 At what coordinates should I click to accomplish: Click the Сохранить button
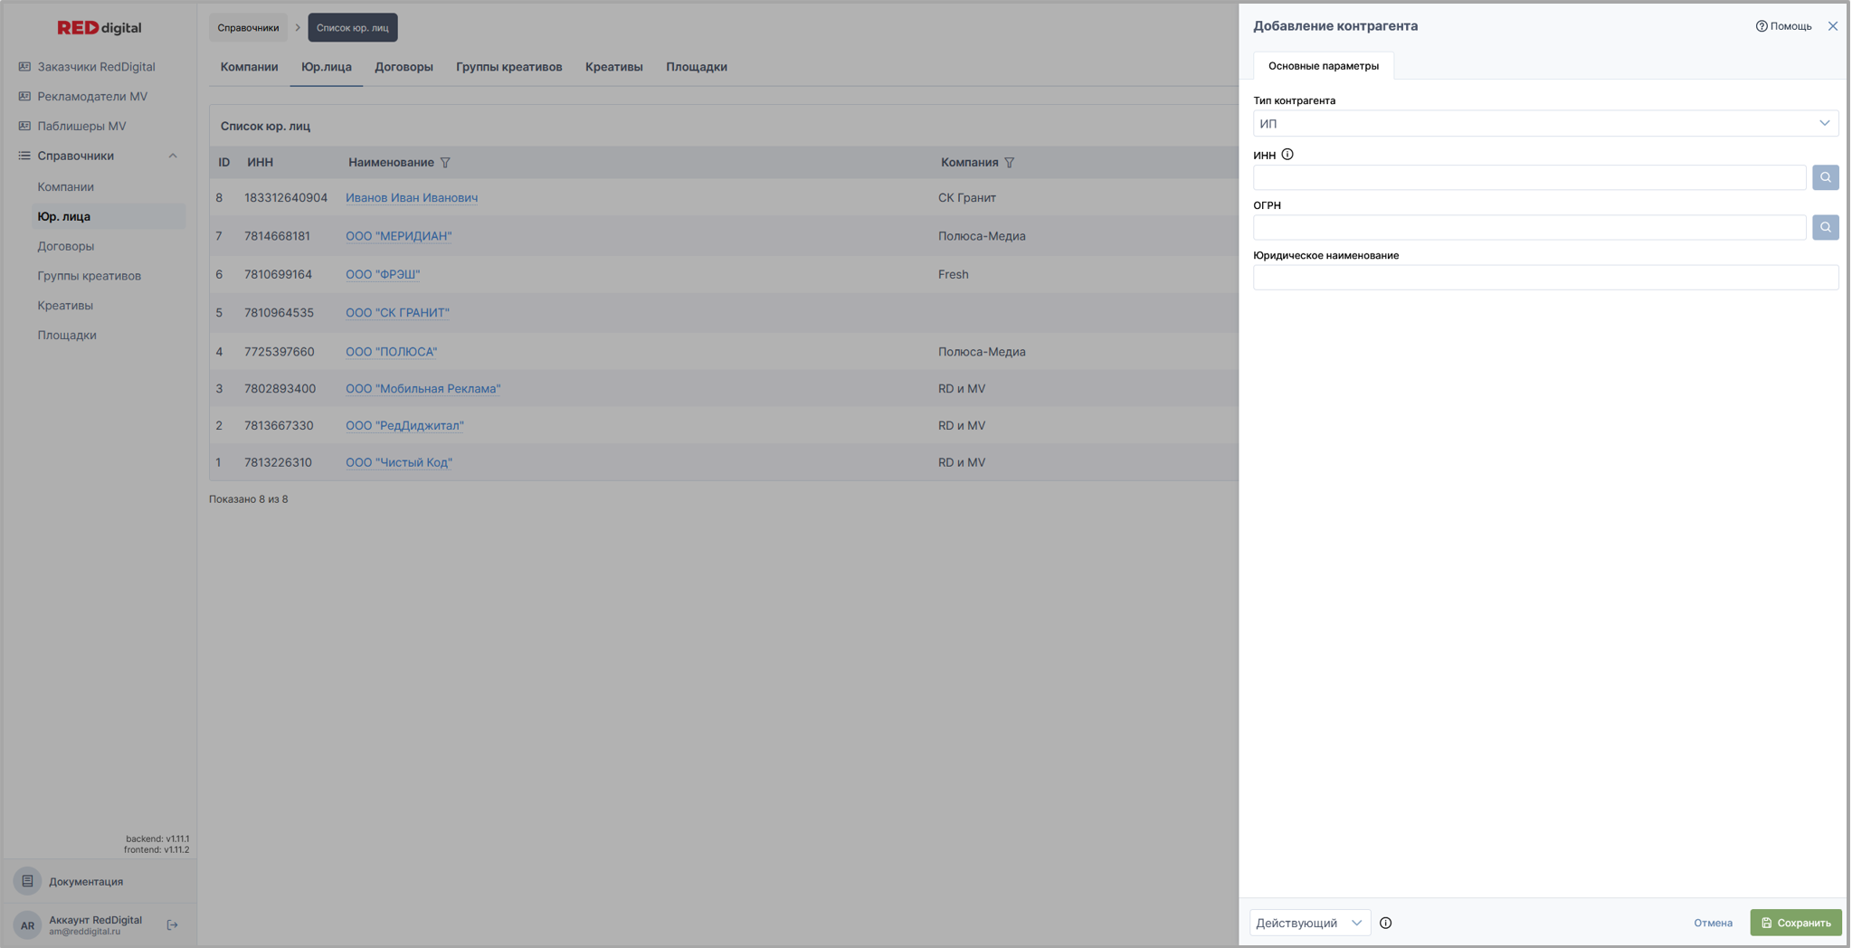1795,923
